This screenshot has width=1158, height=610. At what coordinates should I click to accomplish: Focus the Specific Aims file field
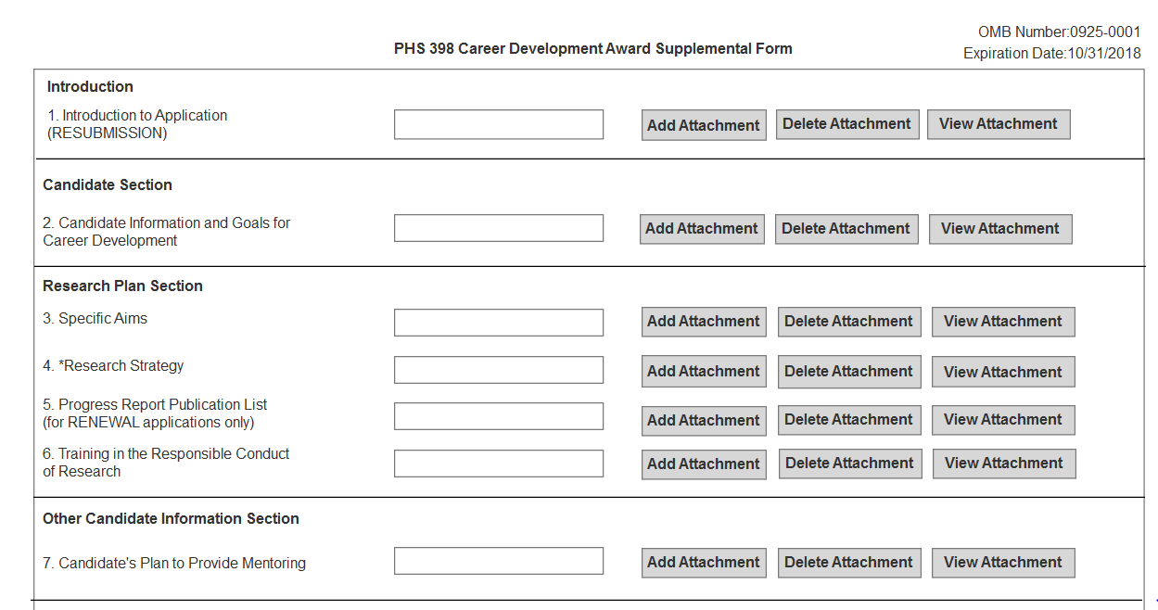(x=499, y=323)
